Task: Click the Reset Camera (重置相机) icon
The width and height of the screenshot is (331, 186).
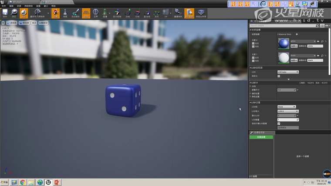Action: 178,13
